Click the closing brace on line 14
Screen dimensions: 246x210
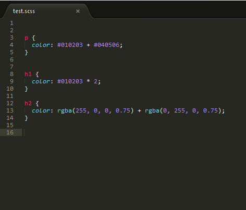click(x=26, y=118)
